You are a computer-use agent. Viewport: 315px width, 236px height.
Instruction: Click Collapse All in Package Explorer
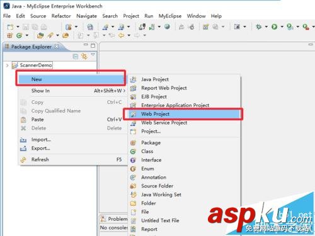76,57
